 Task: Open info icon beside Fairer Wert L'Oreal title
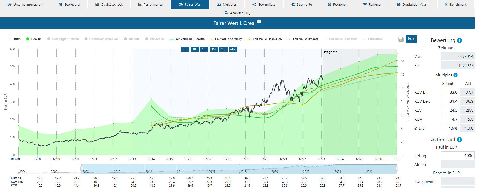[259, 22]
